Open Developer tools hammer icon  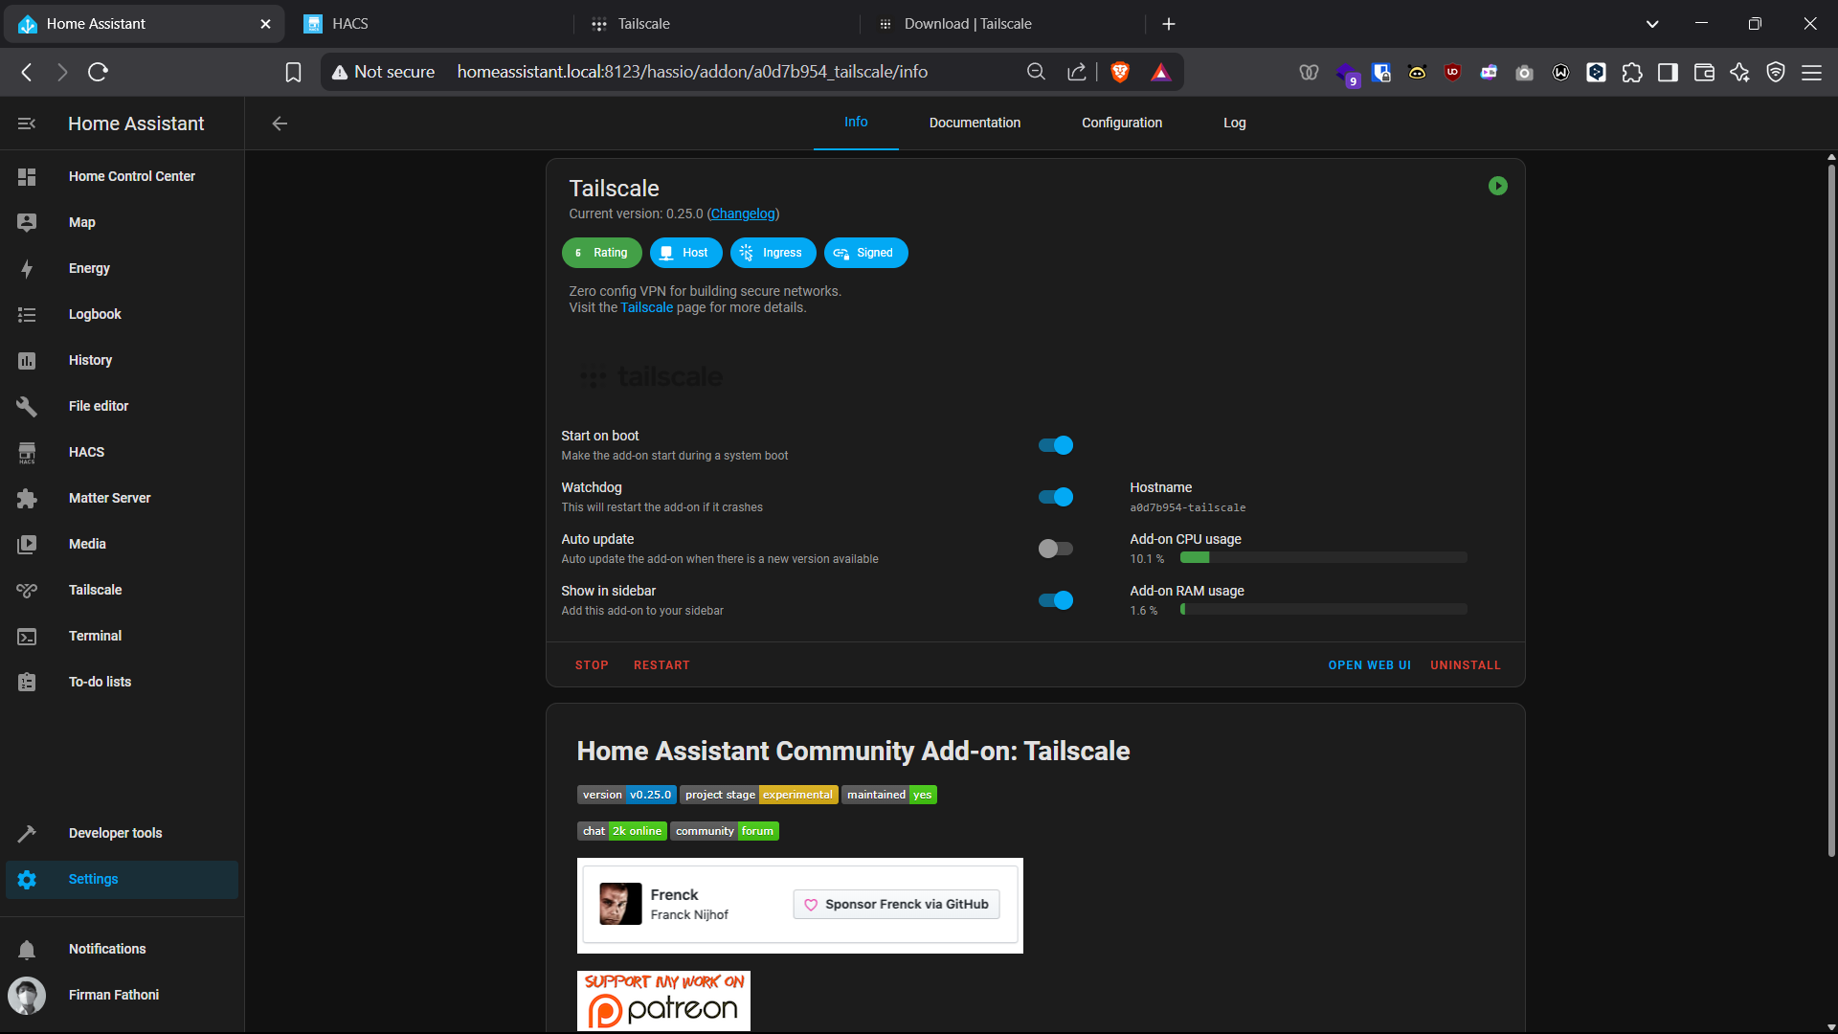coord(27,833)
